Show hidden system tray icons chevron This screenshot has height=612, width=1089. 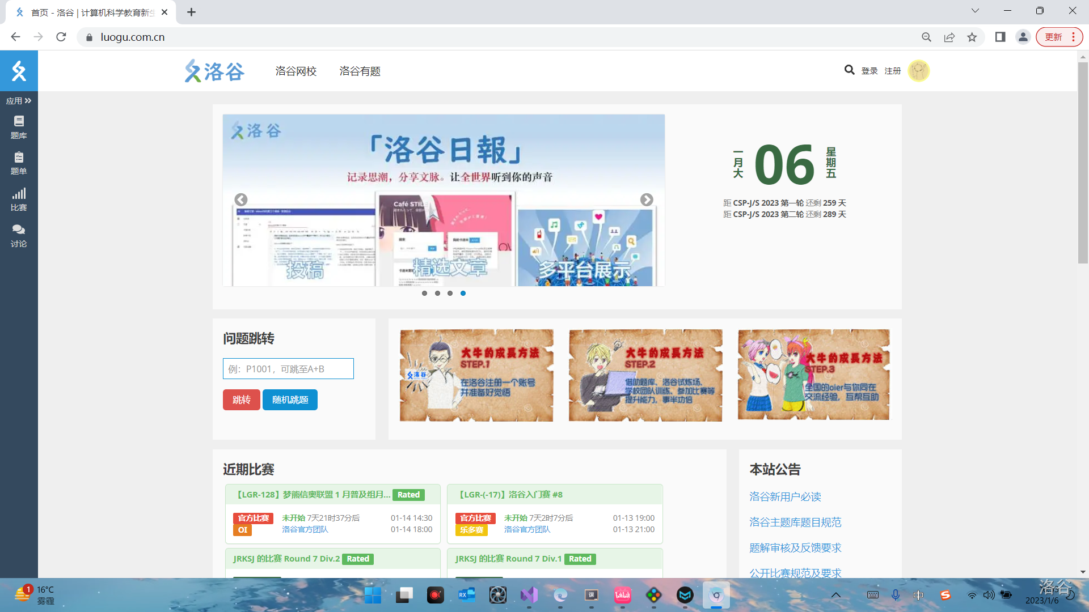(x=836, y=595)
